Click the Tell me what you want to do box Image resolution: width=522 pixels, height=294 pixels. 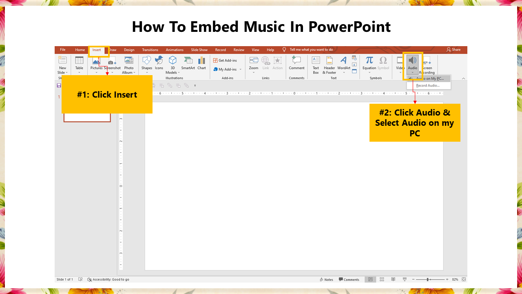[311, 50]
